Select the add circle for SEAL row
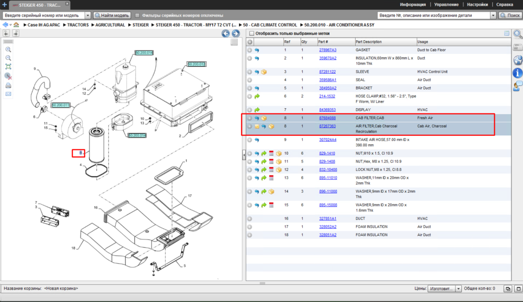This screenshot has height=302, width=523. click(x=249, y=80)
